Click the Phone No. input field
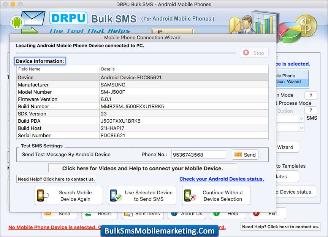328x237 pixels. coord(198,155)
